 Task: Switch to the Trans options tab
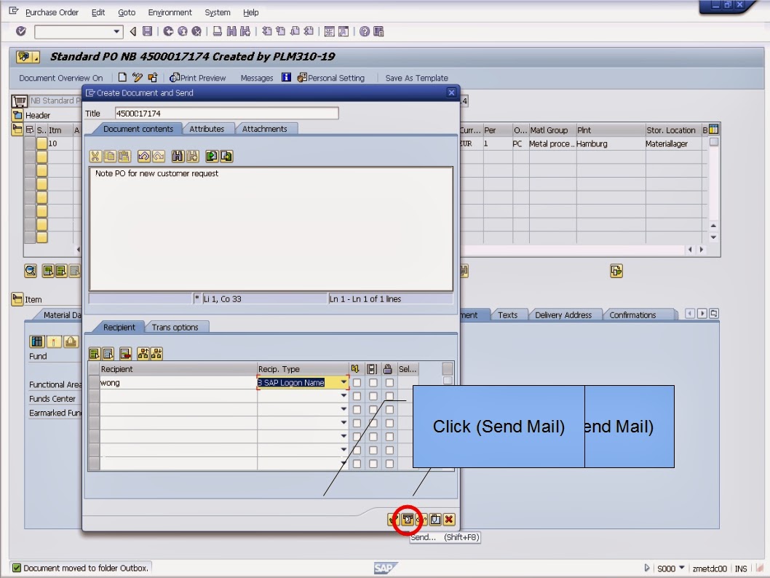tap(175, 327)
